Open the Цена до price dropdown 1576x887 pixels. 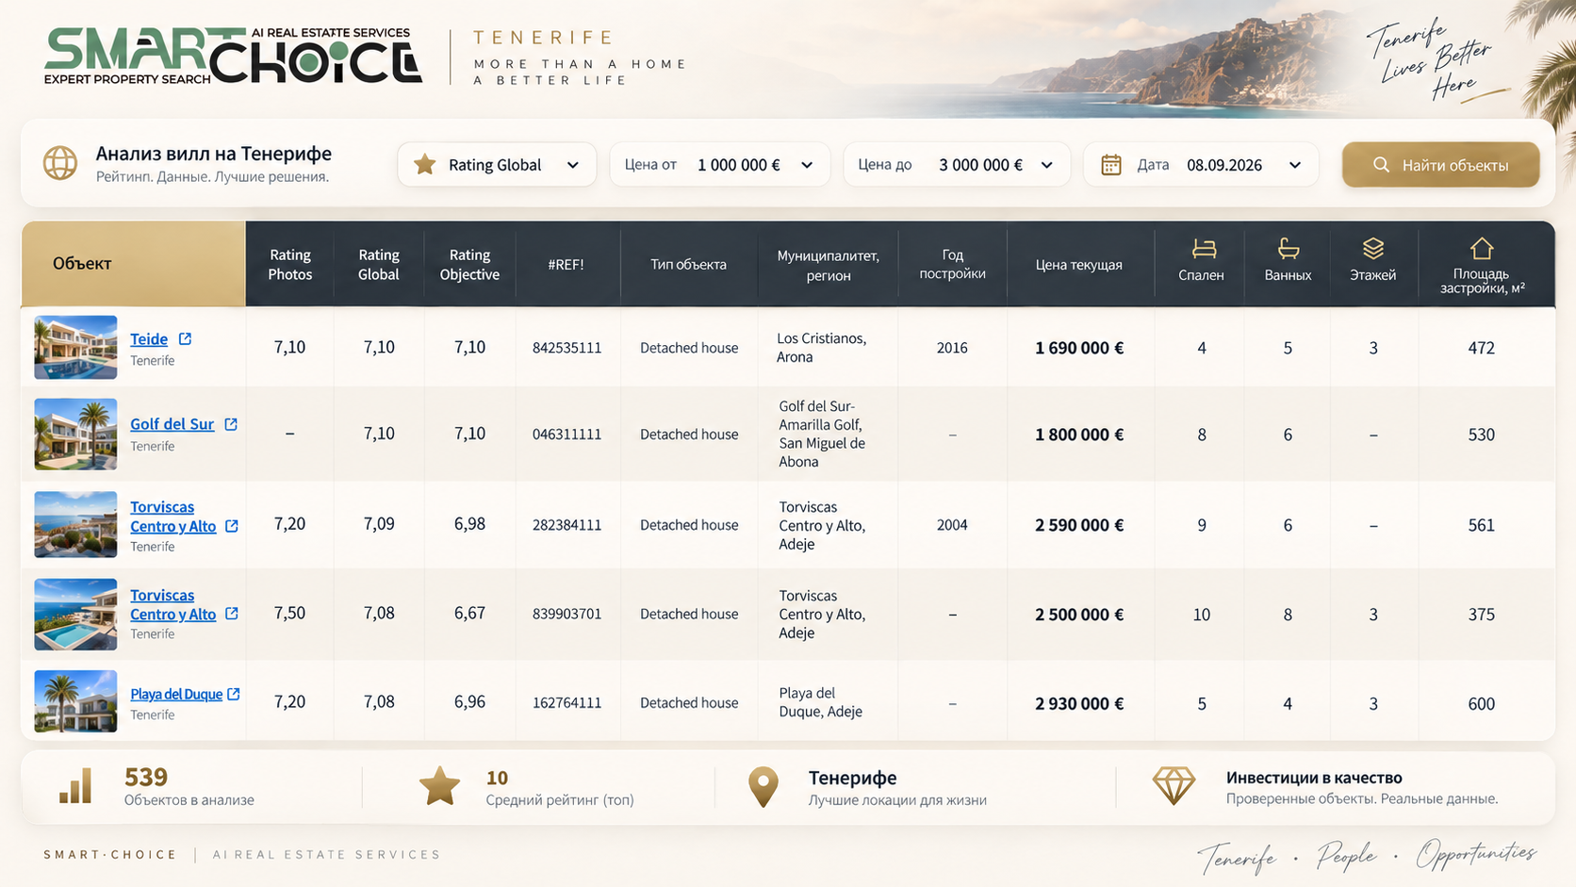coord(957,165)
